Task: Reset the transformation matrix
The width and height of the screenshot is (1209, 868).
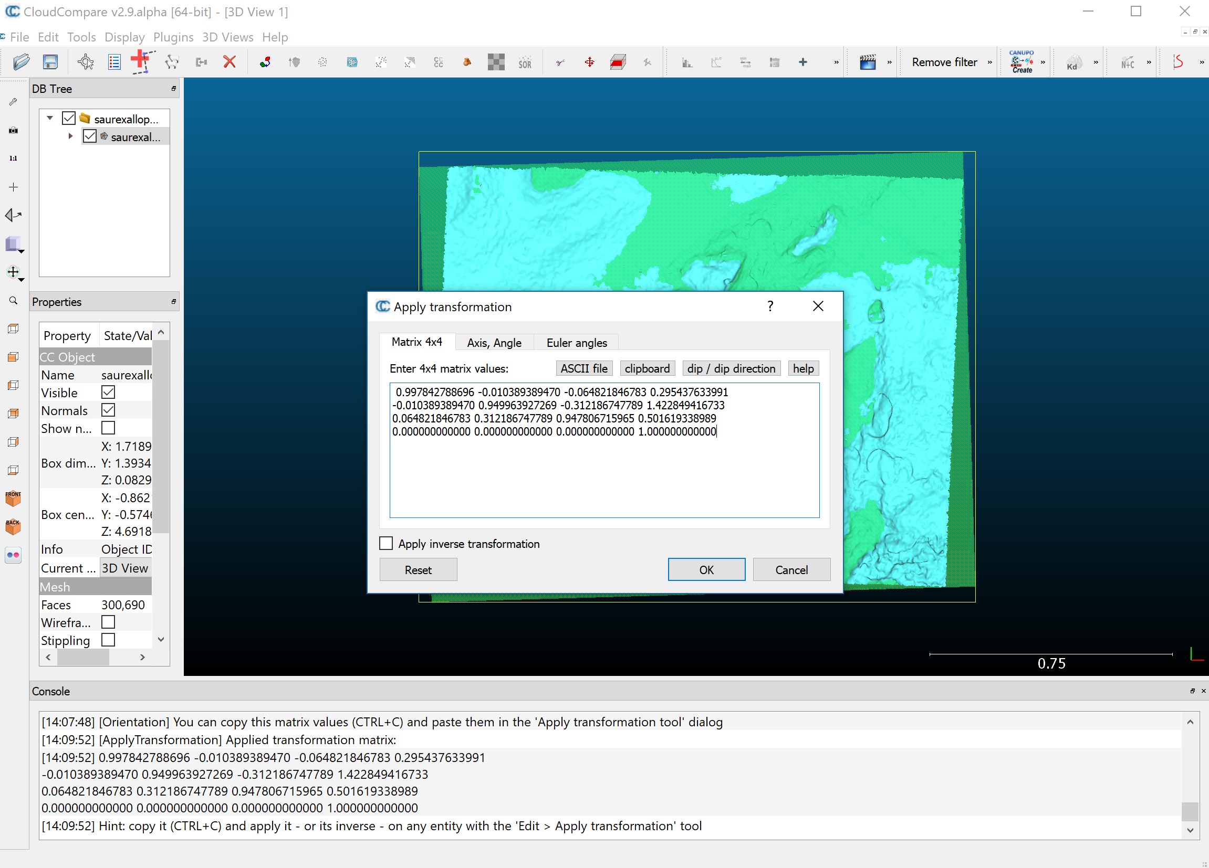Action: 418,569
